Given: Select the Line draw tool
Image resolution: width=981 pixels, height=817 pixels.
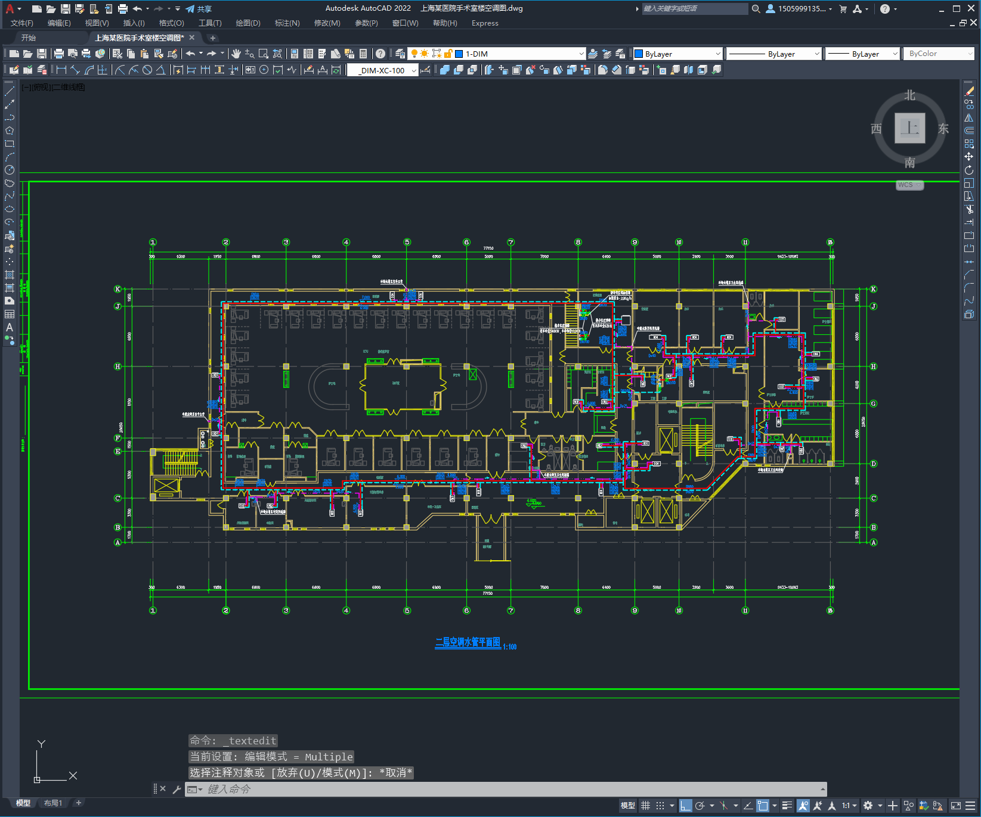Looking at the screenshot, I should pyautogui.click(x=10, y=92).
